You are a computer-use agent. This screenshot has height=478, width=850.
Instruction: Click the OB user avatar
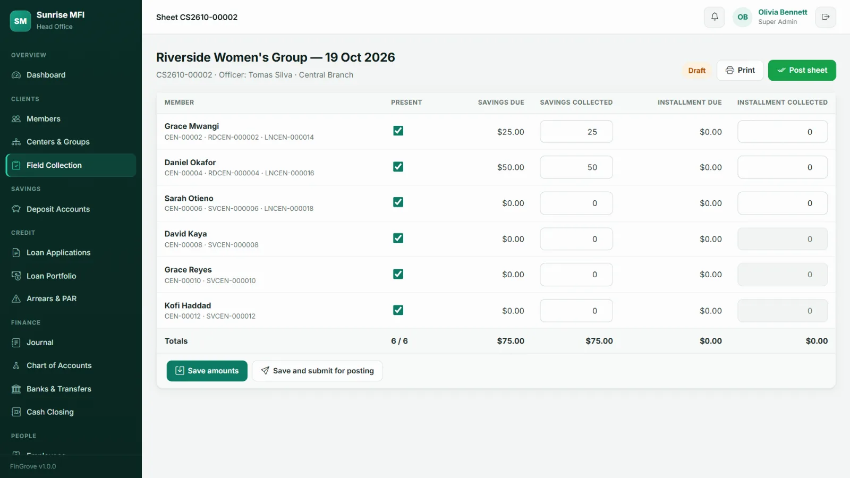coord(743,17)
